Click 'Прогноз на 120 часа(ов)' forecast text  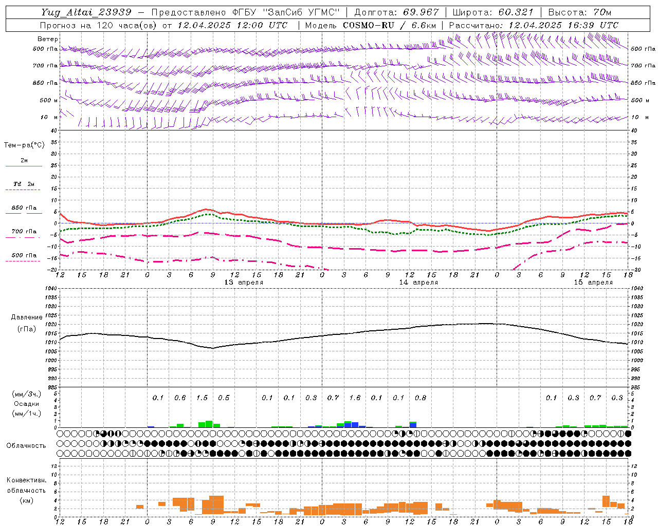[x=99, y=25]
